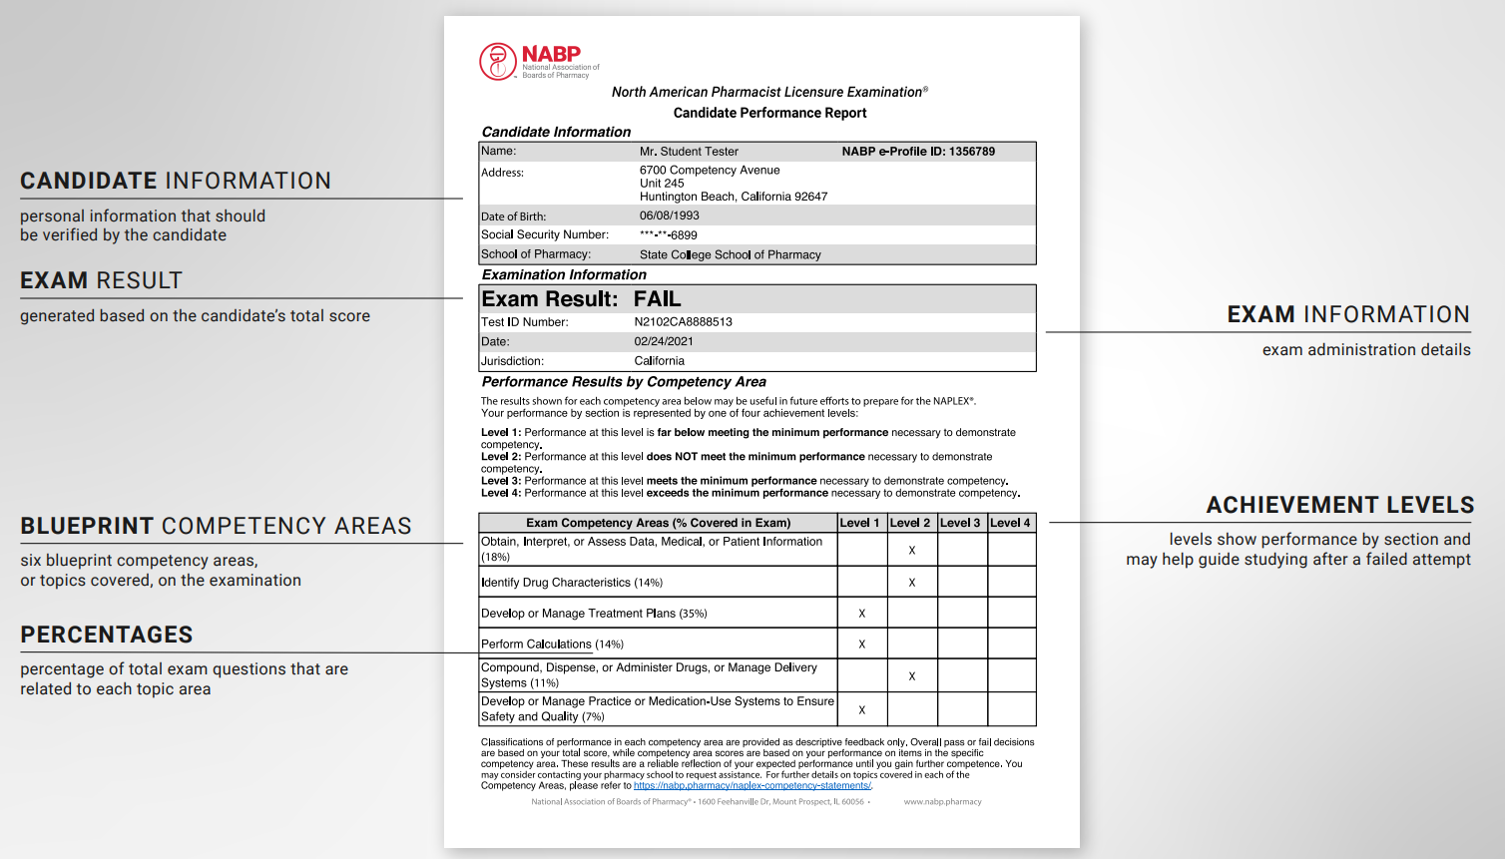This screenshot has height=859, width=1505.
Task: Click the Test ID Number N2102CA8888513
Action: point(683,322)
